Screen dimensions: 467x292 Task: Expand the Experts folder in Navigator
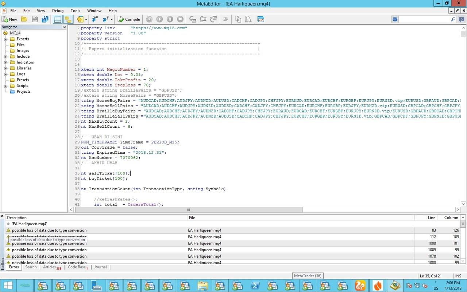6,39
